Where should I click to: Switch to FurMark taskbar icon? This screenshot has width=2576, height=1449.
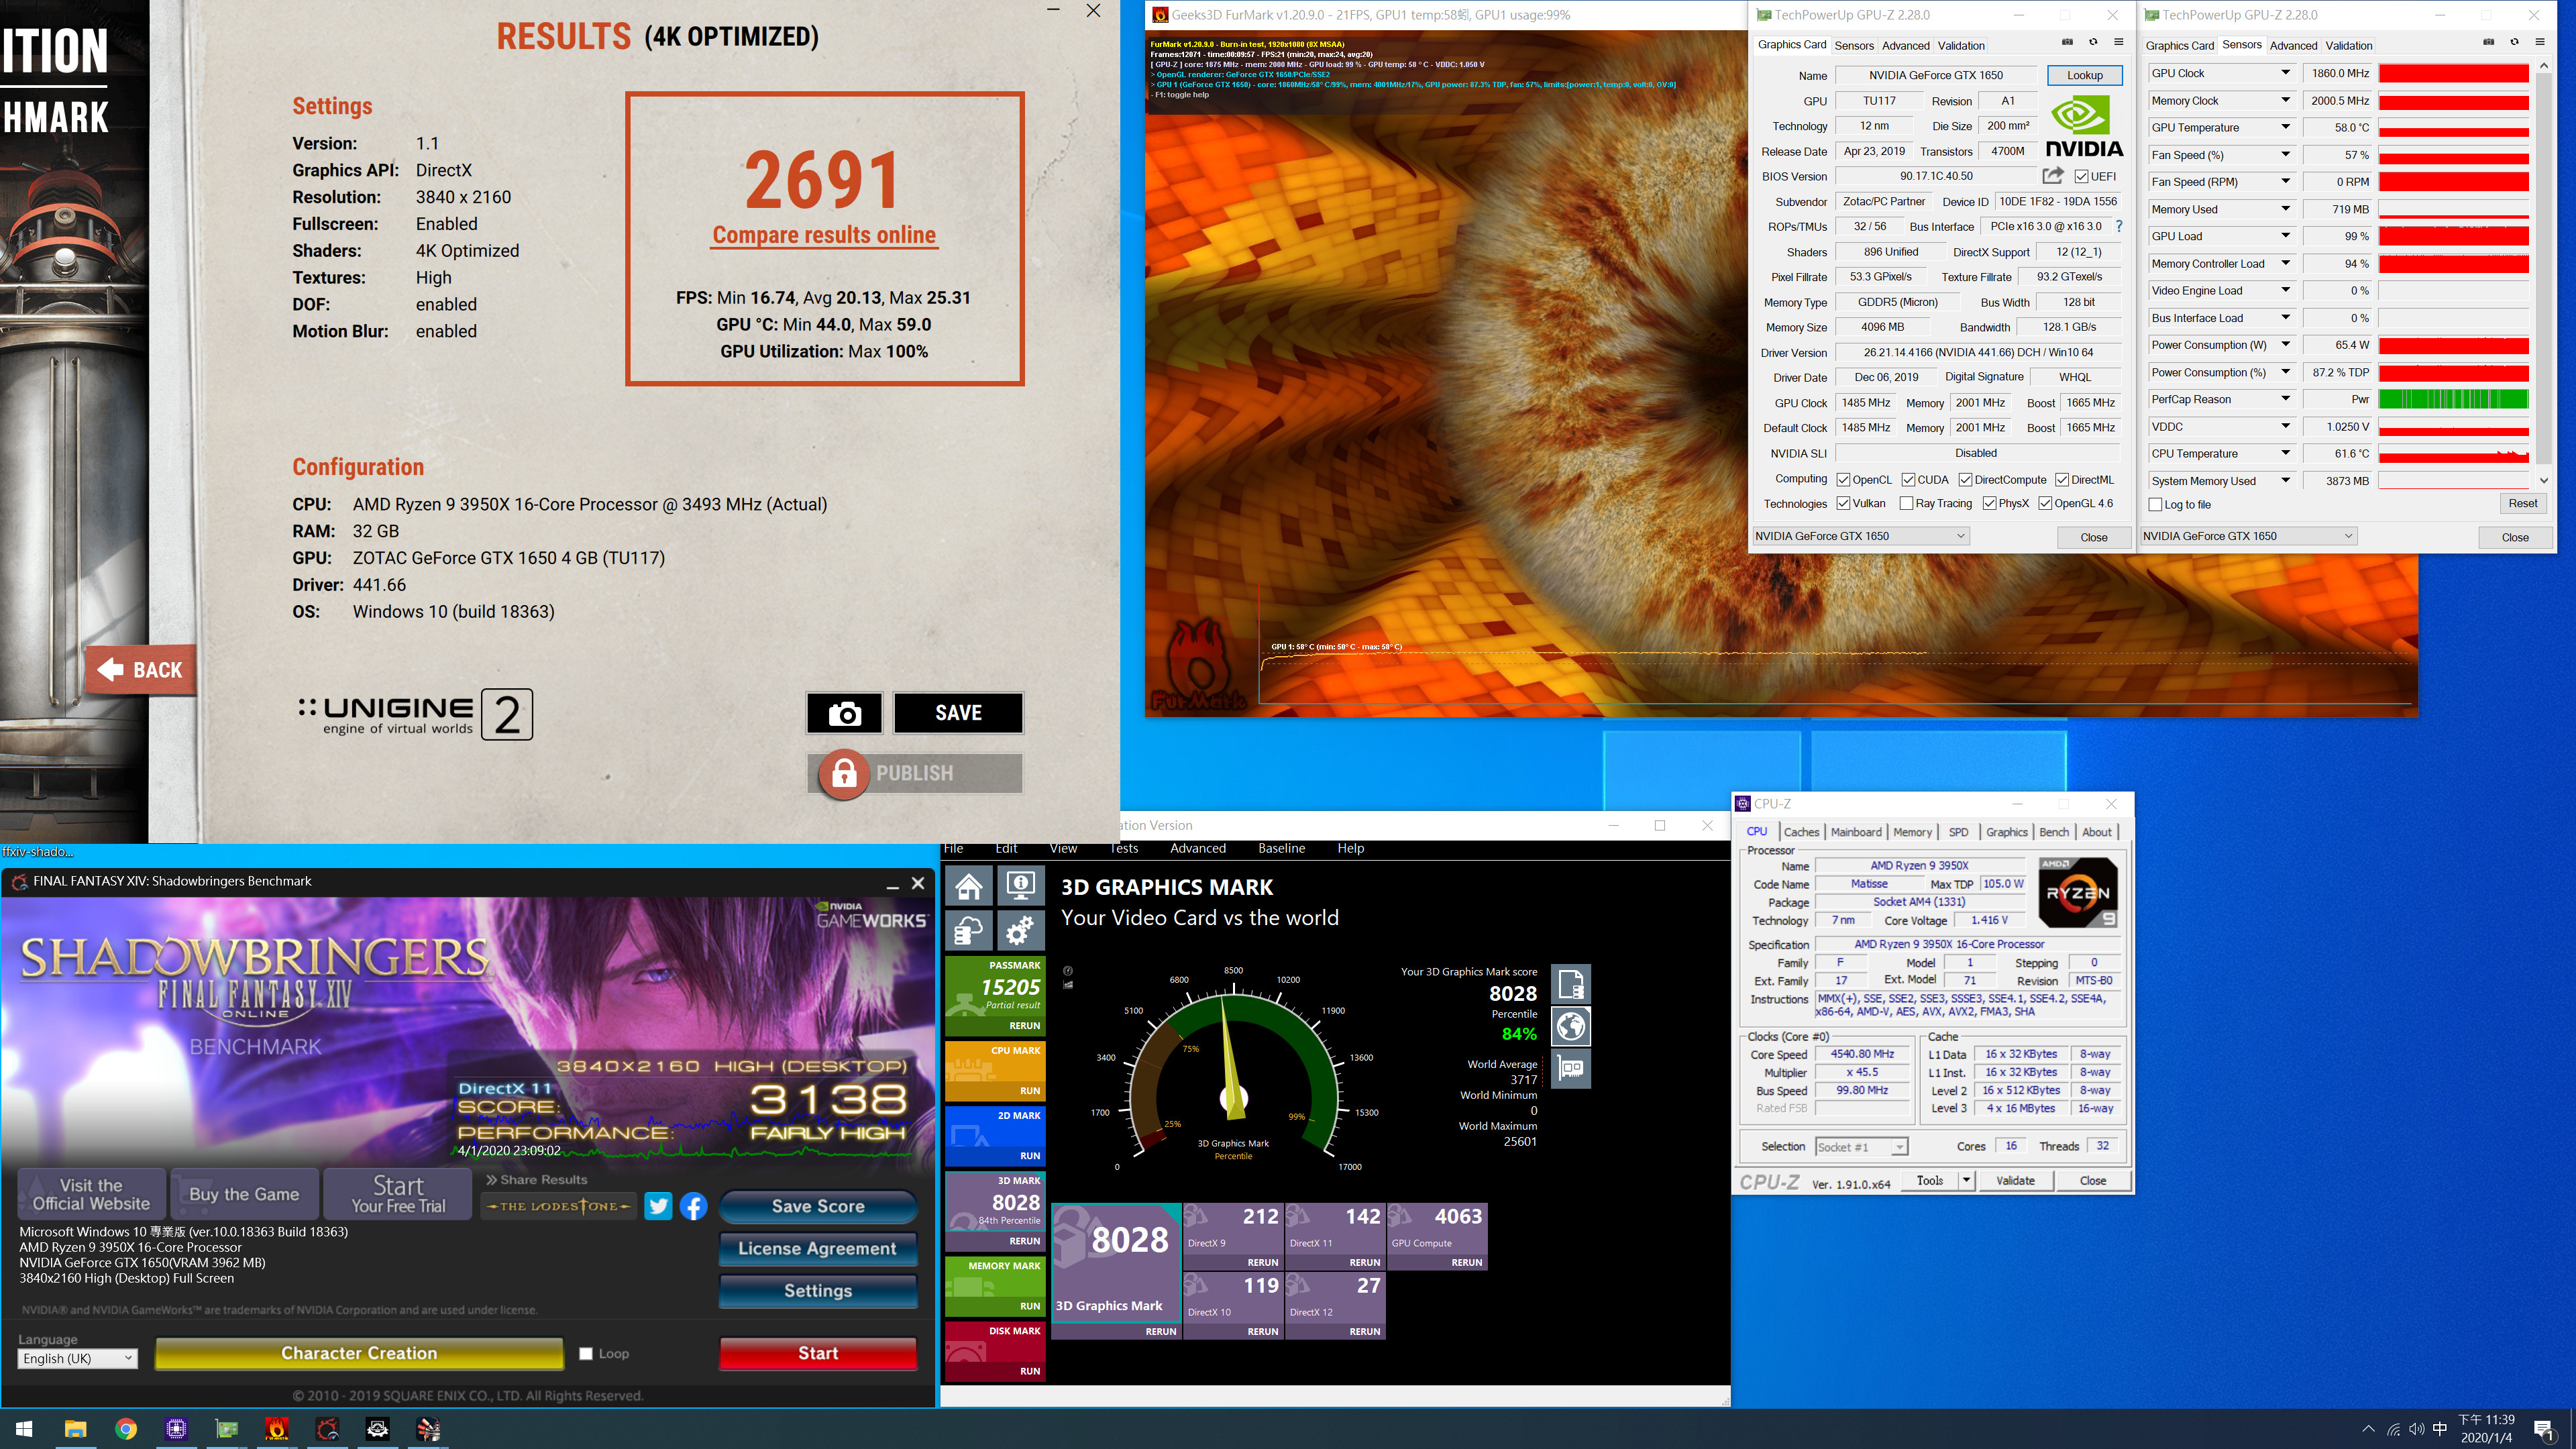(x=277, y=1429)
